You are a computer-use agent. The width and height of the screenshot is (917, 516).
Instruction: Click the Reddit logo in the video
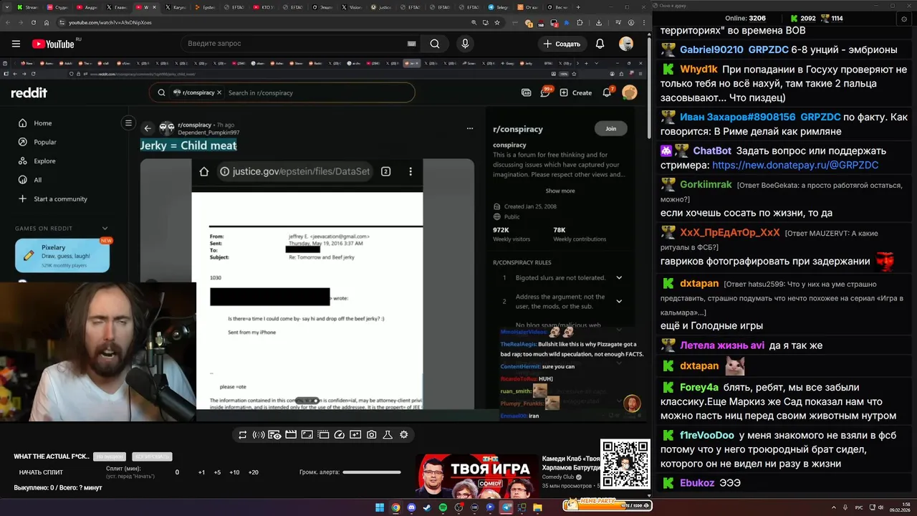pyautogui.click(x=29, y=92)
